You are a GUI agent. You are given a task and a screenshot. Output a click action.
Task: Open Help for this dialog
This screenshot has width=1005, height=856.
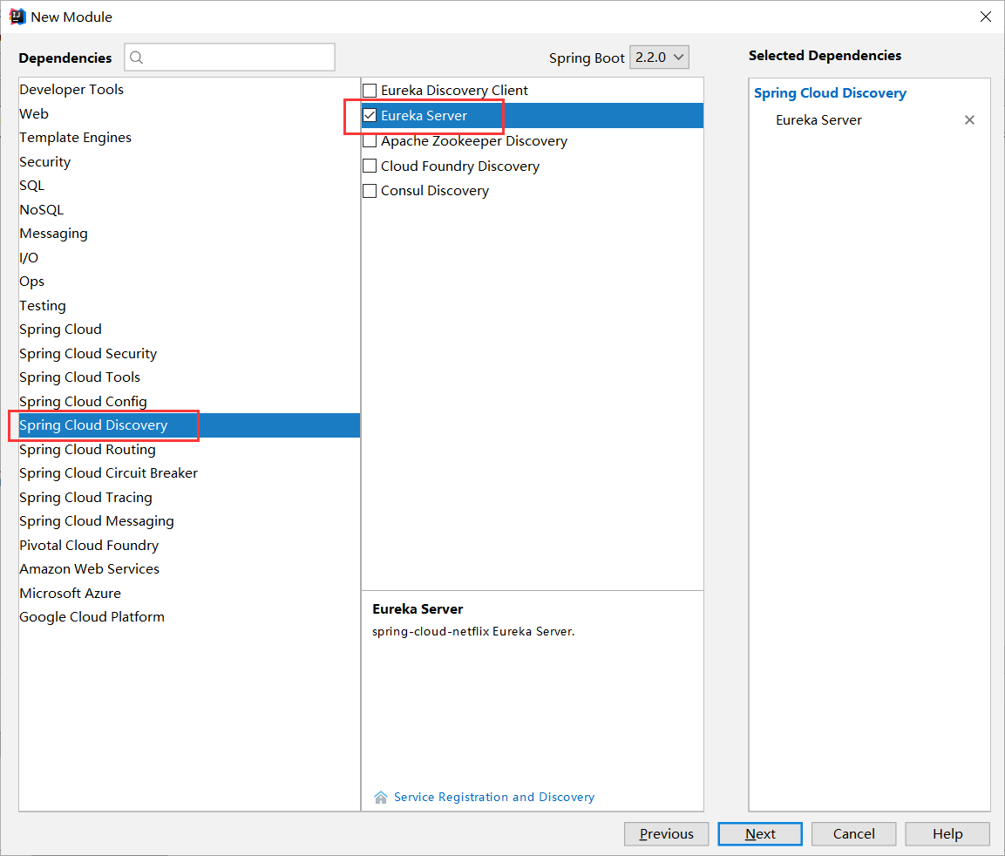[947, 833]
